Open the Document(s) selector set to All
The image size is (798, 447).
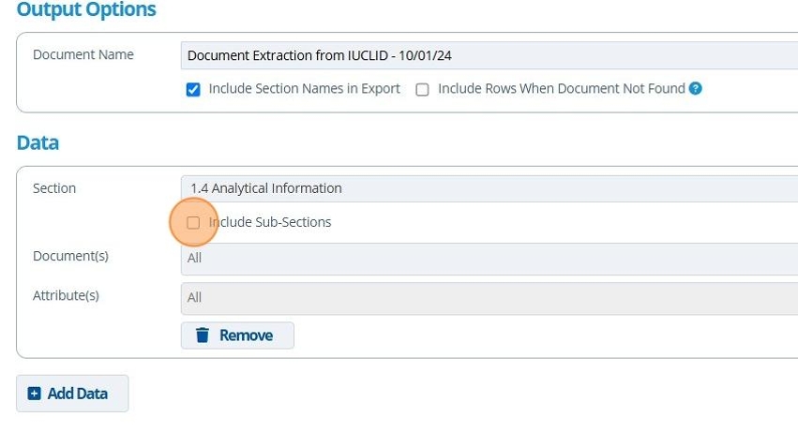point(488,258)
